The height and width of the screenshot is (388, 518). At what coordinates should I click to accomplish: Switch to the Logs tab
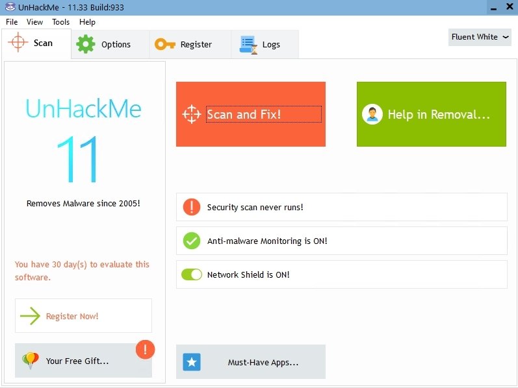(265, 44)
